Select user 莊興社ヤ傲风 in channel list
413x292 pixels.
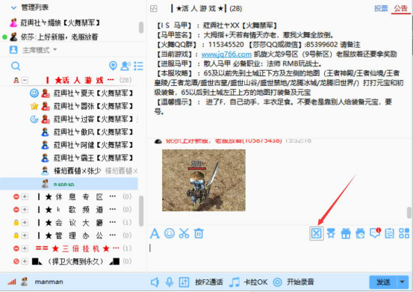click(93, 132)
